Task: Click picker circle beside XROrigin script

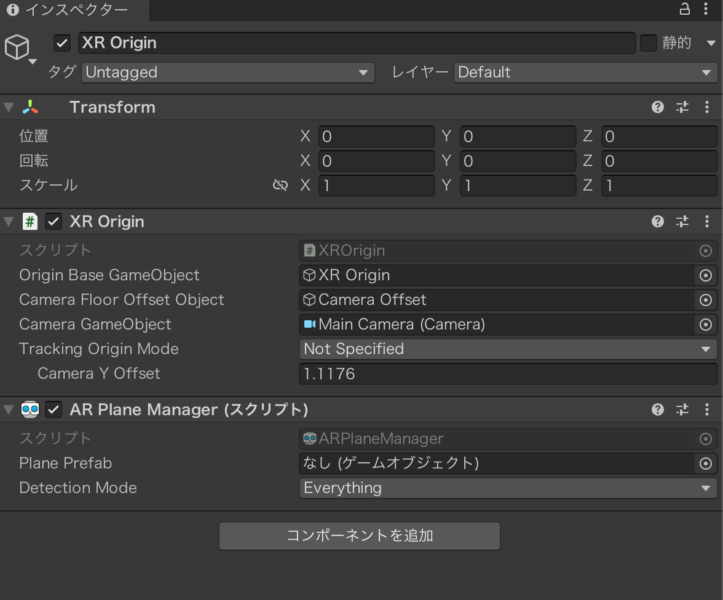Action: pos(706,251)
